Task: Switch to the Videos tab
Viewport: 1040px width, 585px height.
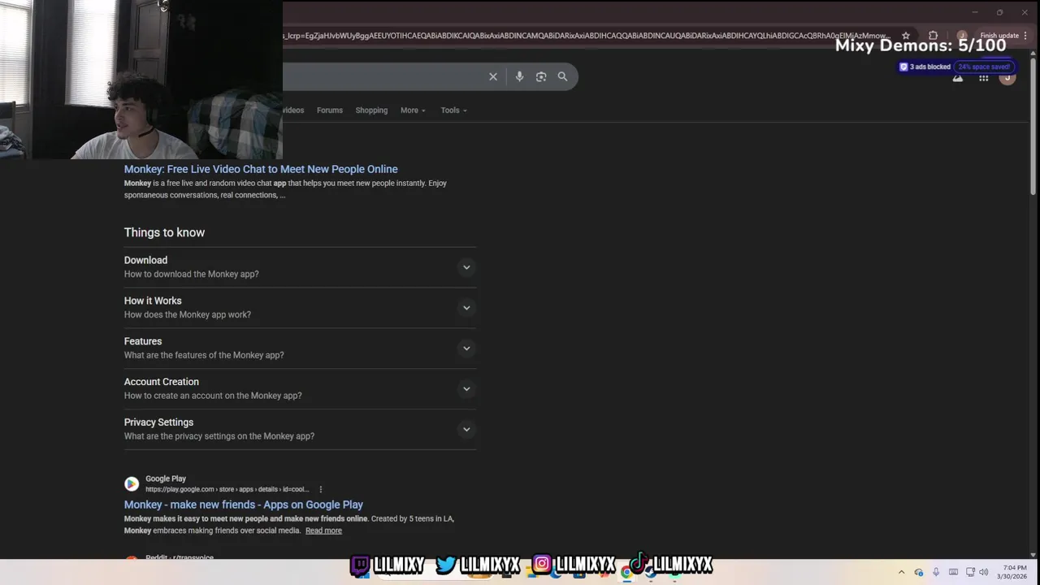Action: [293, 110]
